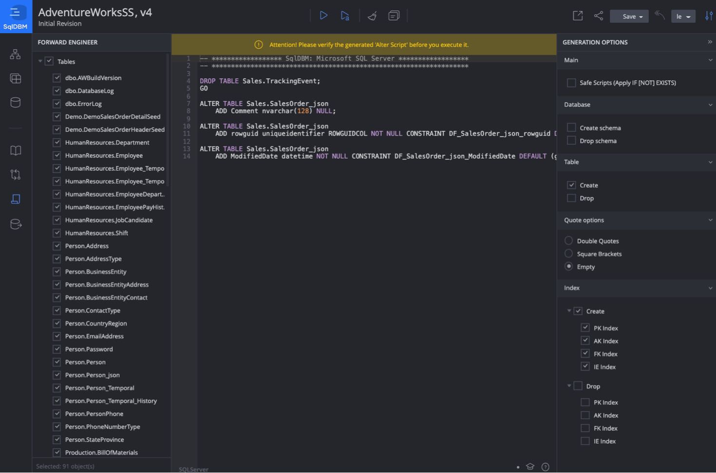The height and width of the screenshot is (473, 716).
Task: Open the graduation cap tutorials icon
Action: pyautogui.click(x=530, y=466)
